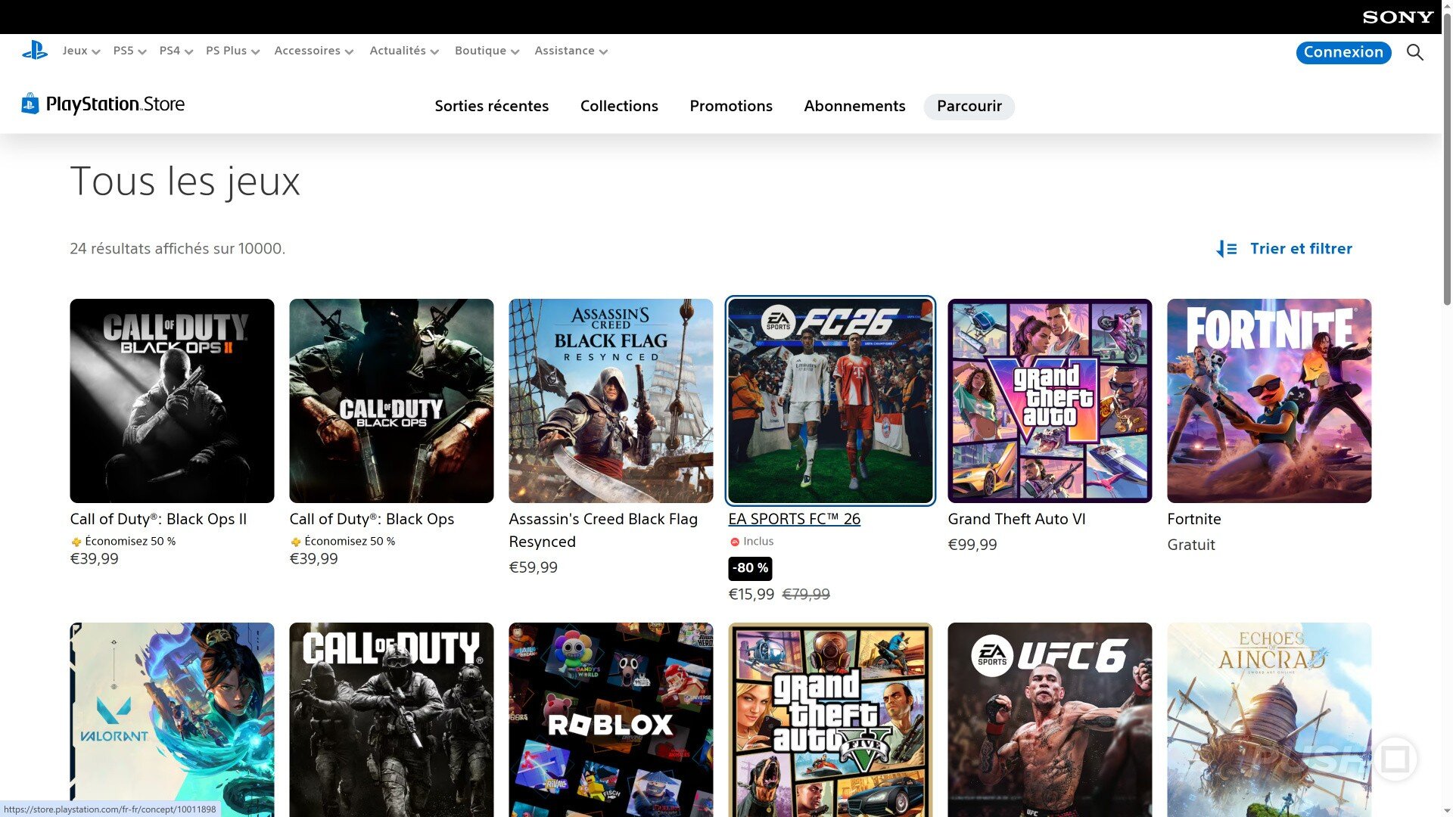Select Grand Theft Auto VI cover art
The image size is (1453, 817).
(1050, 401)
